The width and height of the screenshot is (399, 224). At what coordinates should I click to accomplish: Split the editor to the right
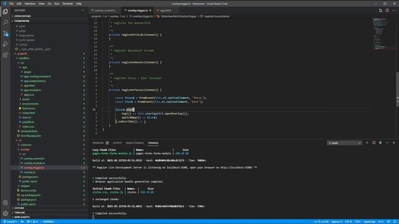tap(387, 11)
